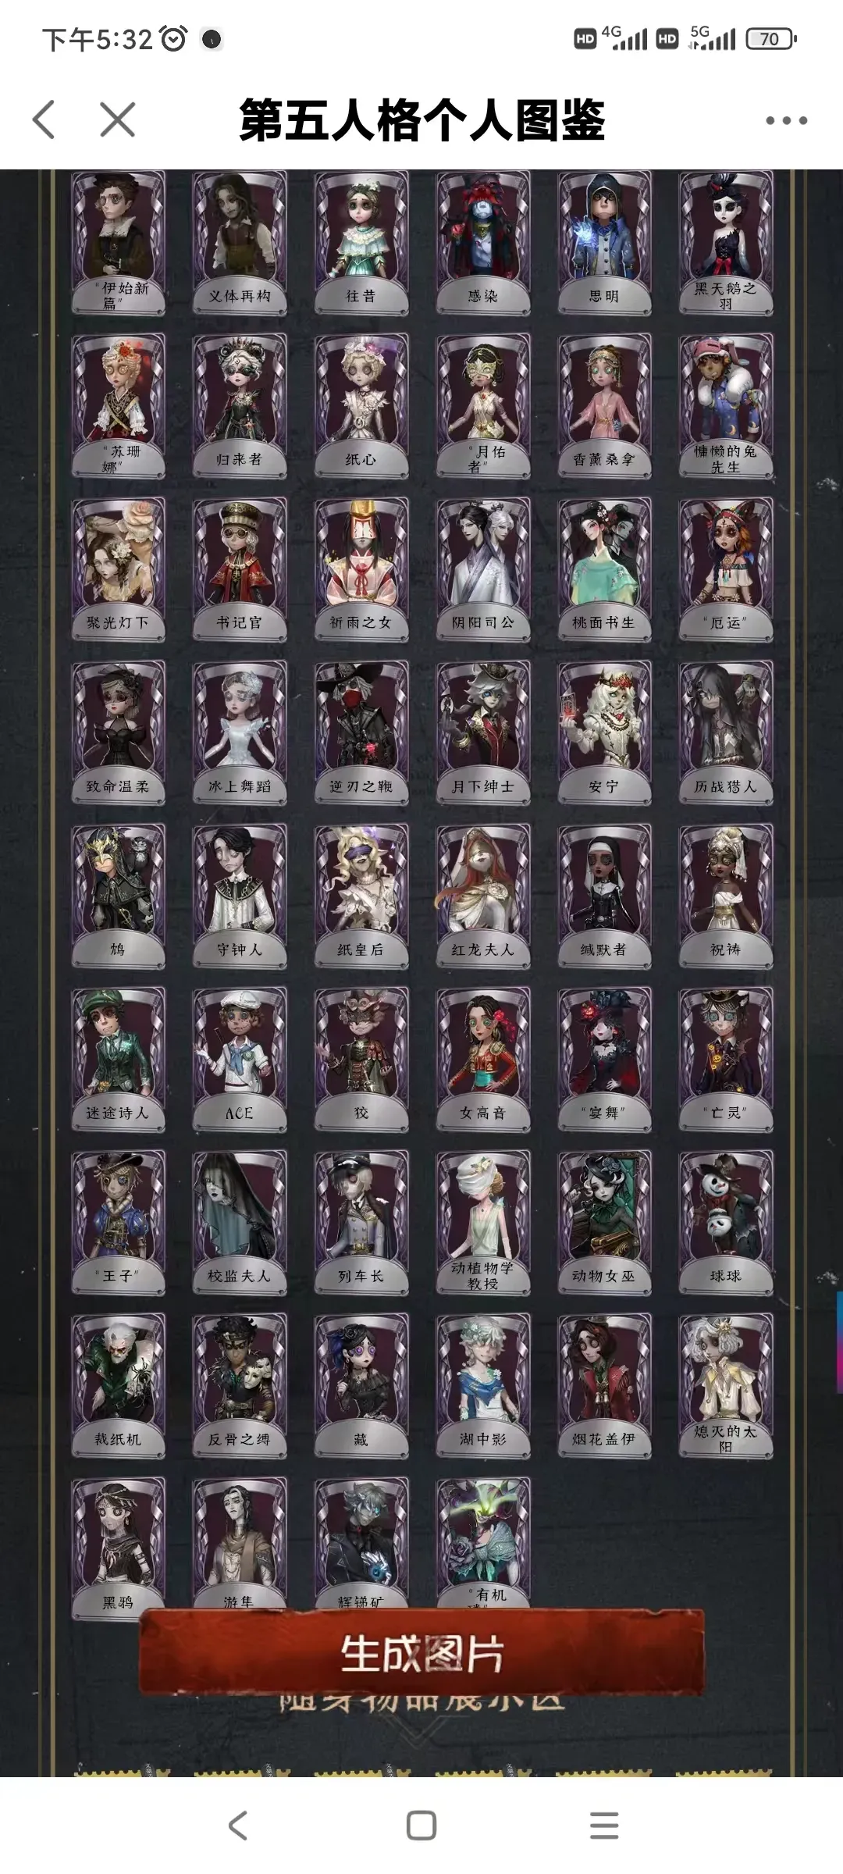Select the 思明 costume card

[604, 243]
